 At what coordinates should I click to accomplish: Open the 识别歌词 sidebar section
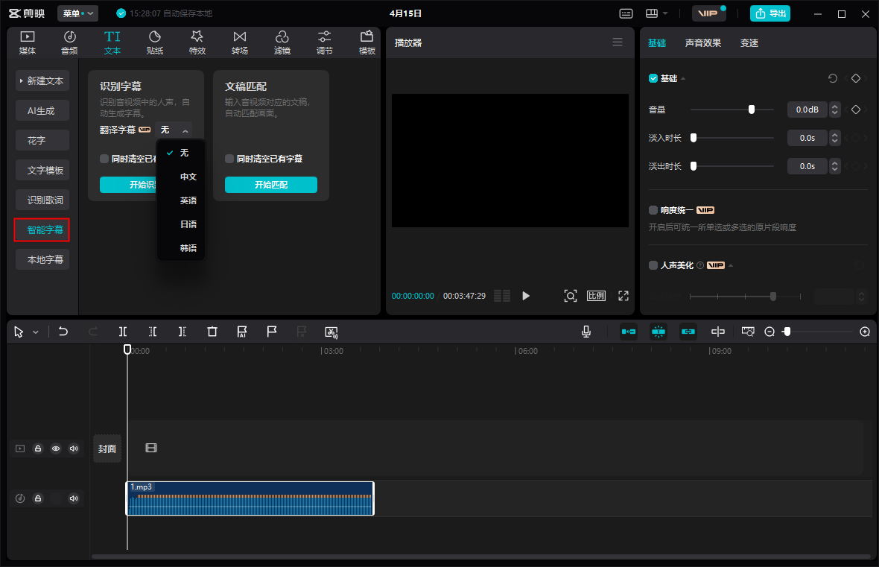coord(42,200)
